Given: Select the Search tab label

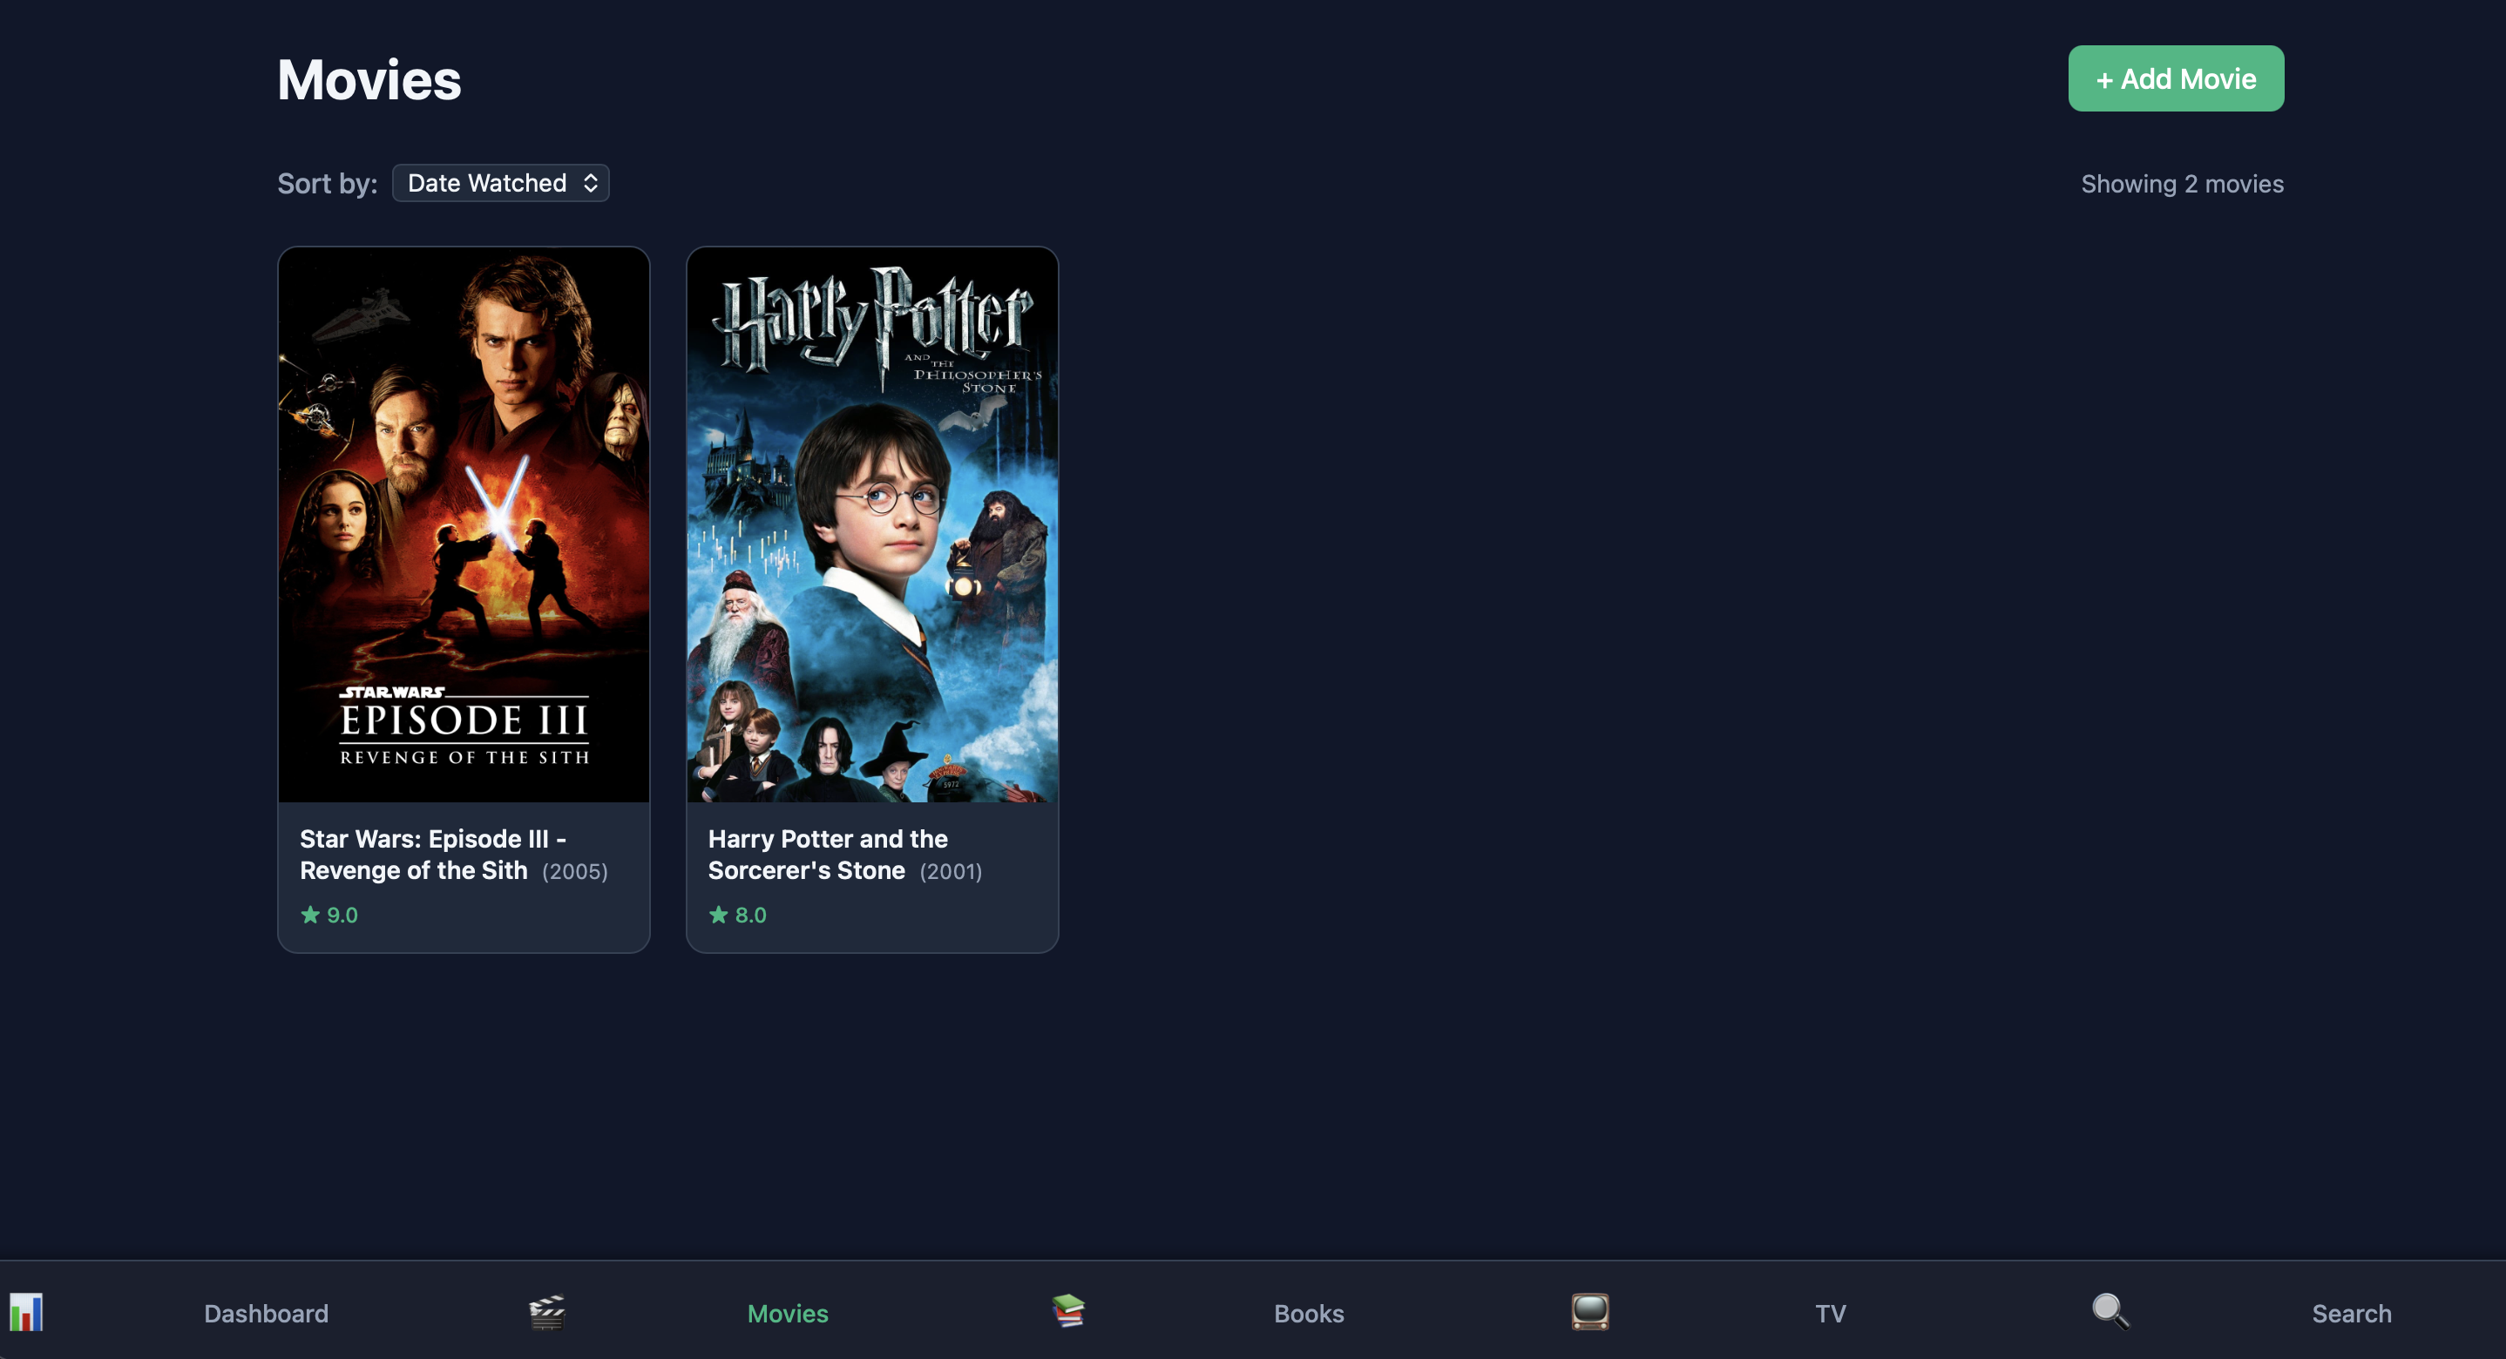Looking at the screenshot, I should coord(2350,1314).
